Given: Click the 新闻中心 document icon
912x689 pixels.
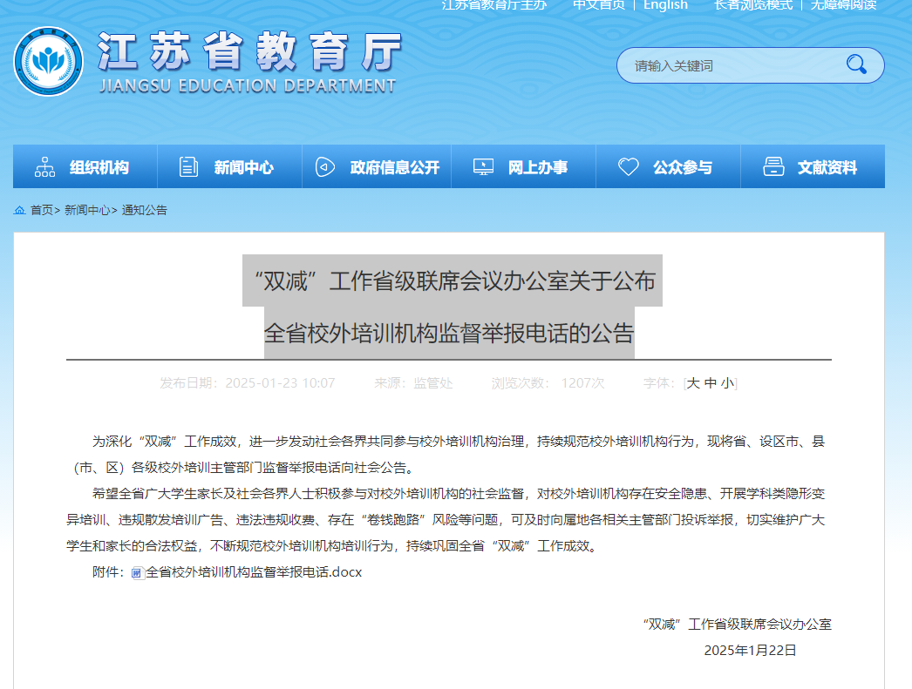Looking at the screenshot, I should 188,167.
